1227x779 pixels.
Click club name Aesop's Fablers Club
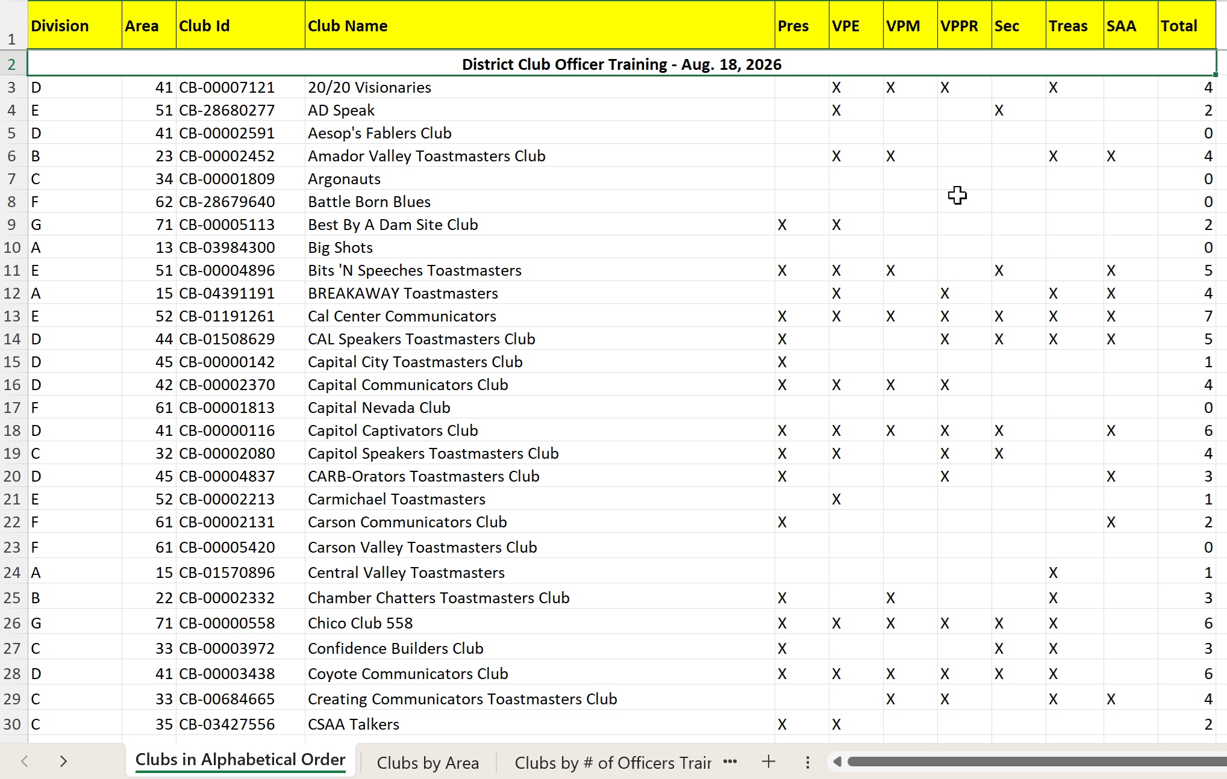pos(379,133)
